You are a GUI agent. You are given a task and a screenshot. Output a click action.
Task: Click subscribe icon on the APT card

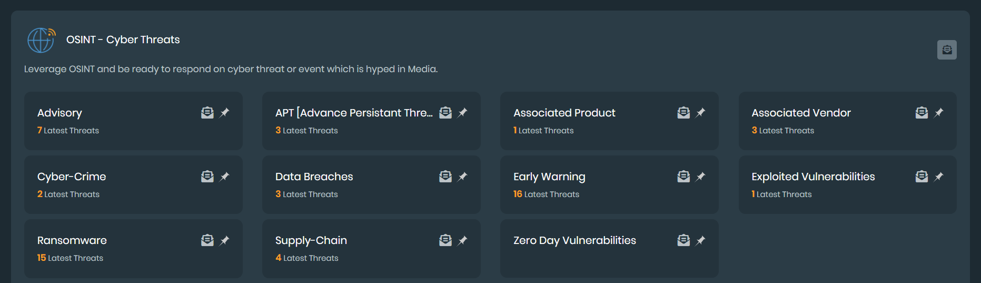pos(445,113)
